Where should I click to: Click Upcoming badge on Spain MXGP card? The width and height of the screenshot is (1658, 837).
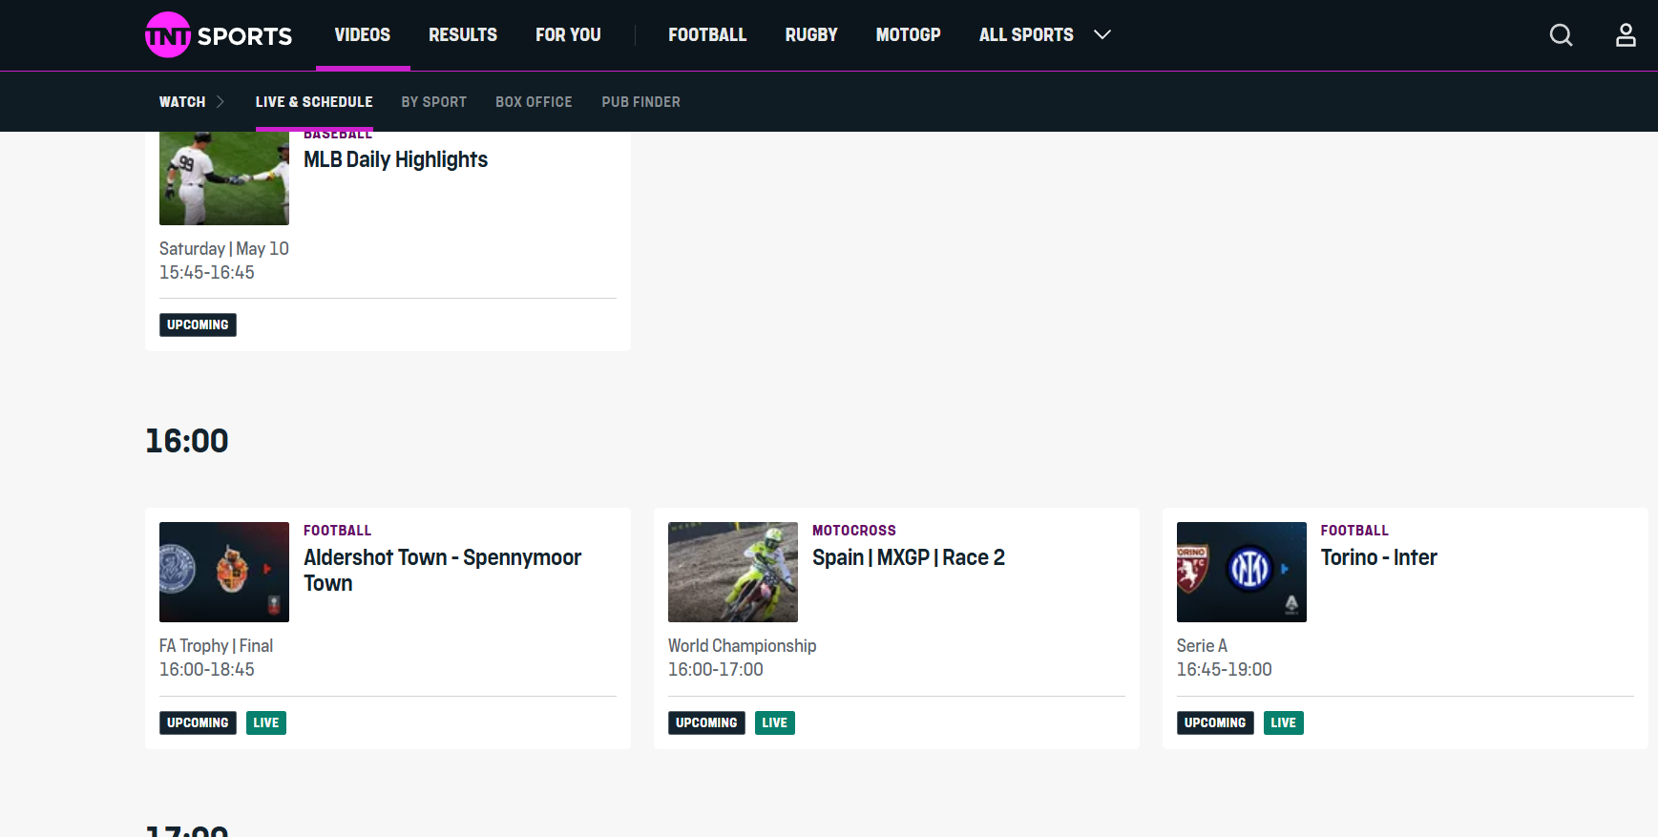click(706, 722)
